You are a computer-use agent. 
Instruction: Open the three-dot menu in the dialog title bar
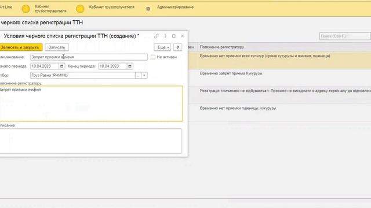pos(165,36)
